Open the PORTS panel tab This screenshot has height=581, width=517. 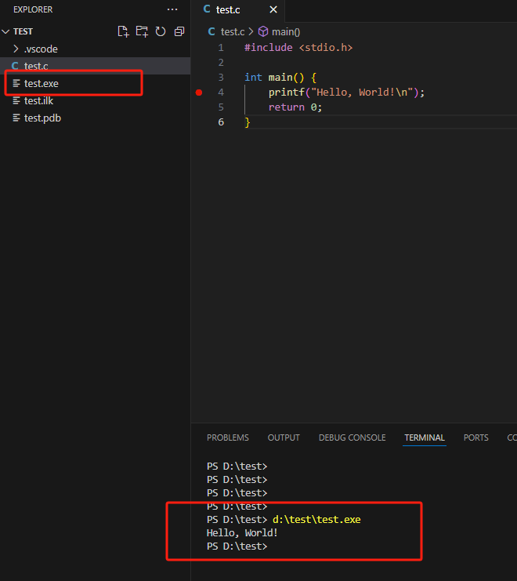tap(476, 438)
